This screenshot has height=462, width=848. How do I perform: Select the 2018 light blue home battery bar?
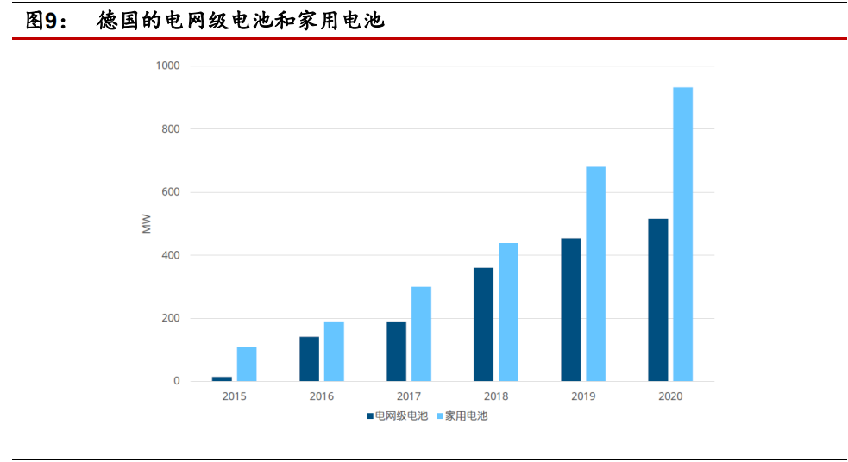coord(508,312)
